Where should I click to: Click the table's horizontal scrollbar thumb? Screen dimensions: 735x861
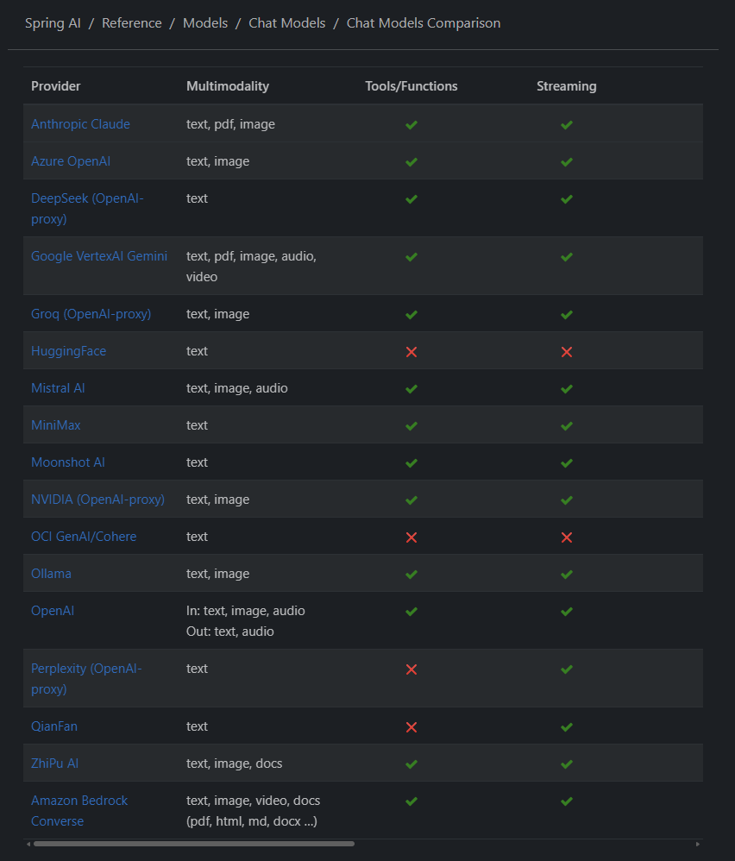point(194,844)
